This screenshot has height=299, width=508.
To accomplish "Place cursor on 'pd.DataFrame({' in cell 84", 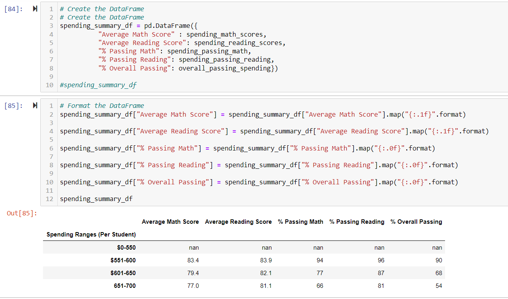I will [x=171, y=26].
